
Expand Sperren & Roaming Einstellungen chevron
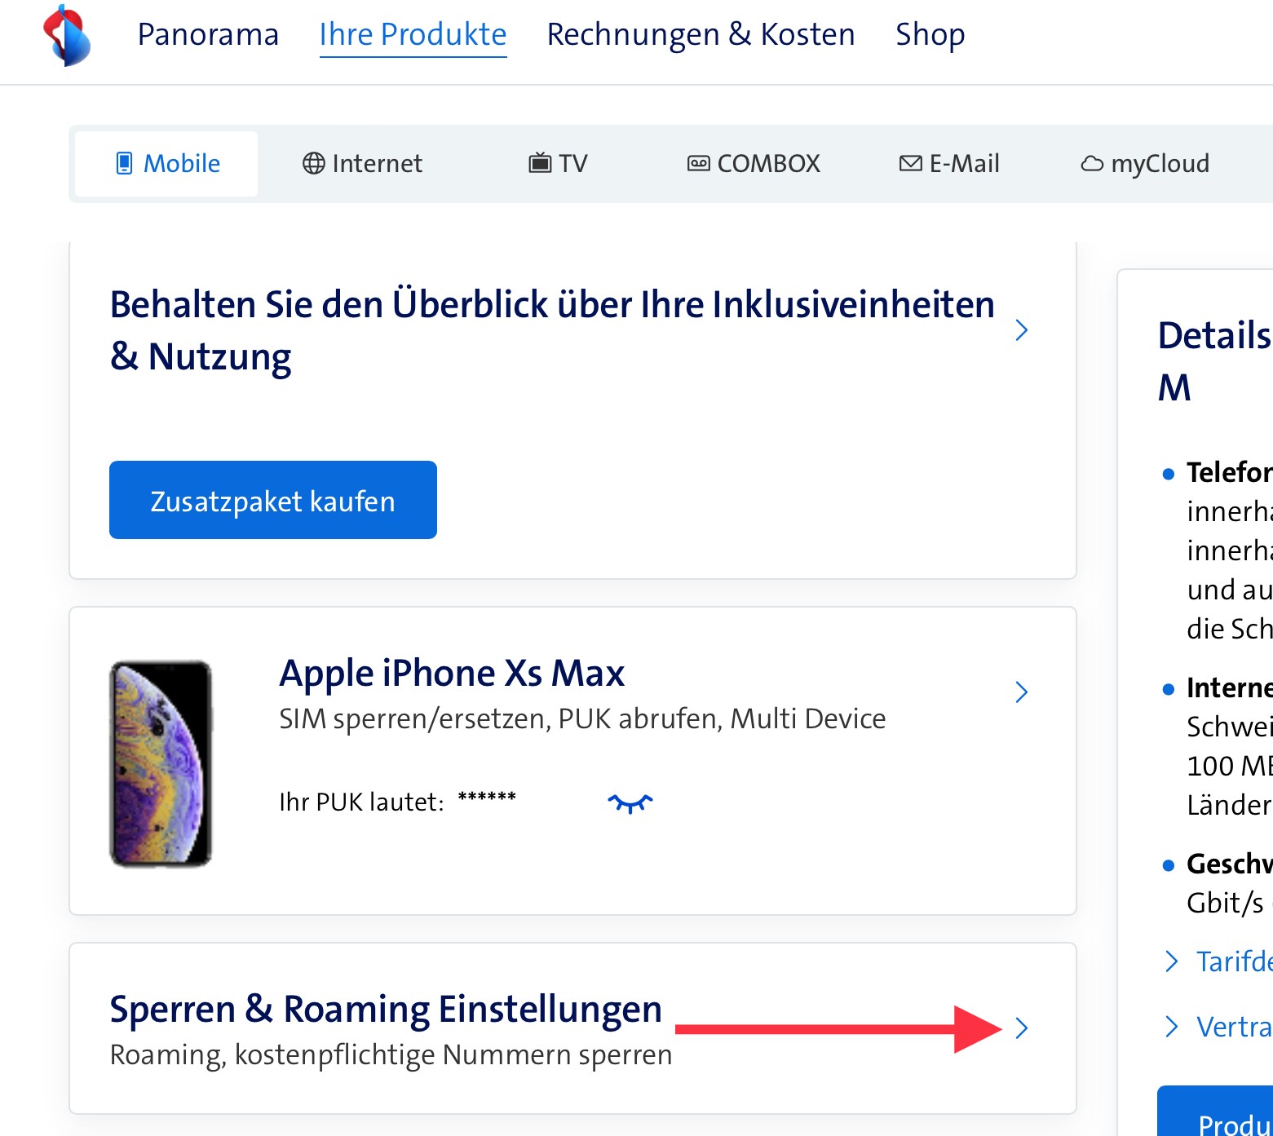[1021, 1028]
